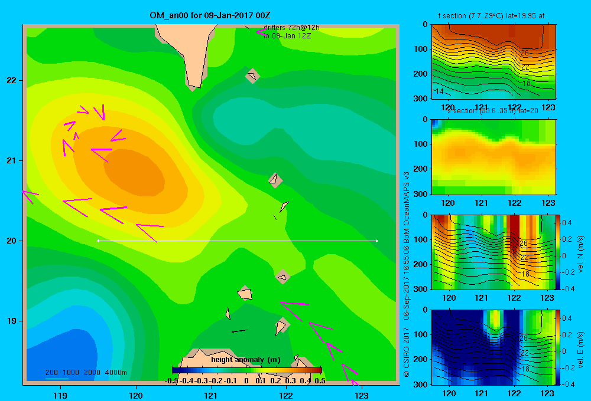Image resolution: width=591 pixels, height=401 pixels.
Task: Click the west endpoint of white section line
Action: tap(98, 241)
